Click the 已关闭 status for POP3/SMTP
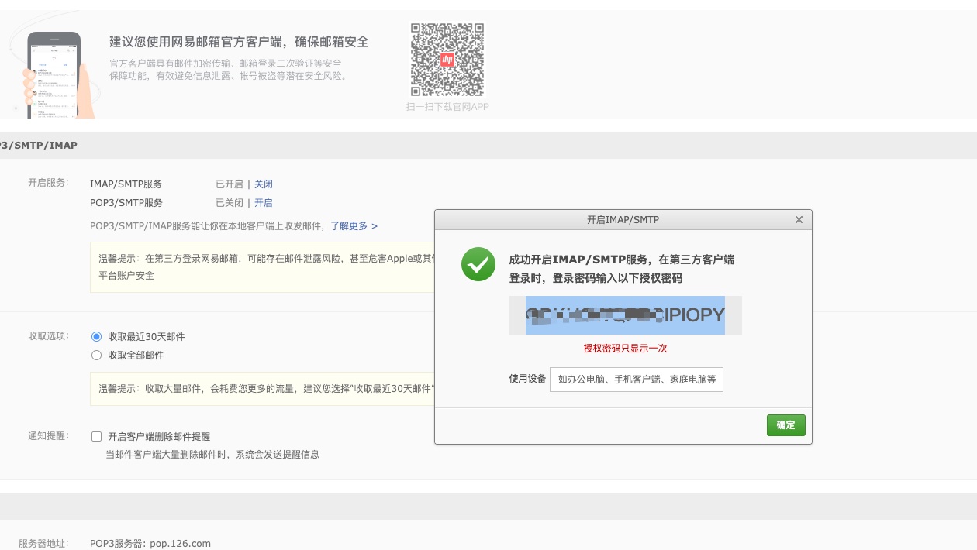The height and width of the screenshot is (550, 977). pyautogui.click(x=230, y=203)
